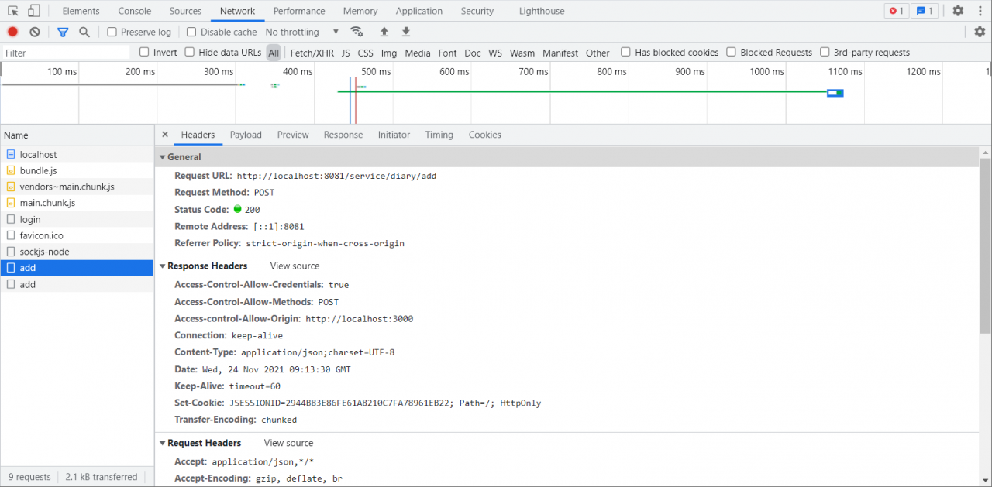992x487 pixels.
Task: Export HAR file download arrow
Action: click(x=405, y=32)
